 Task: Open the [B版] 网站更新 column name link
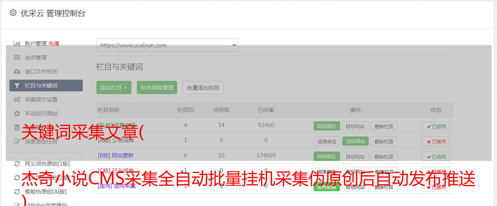point(116,155)
